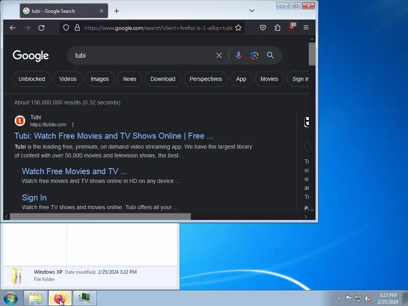Image resolution: width=408 pixels, height=306 pixels.
Task: Open tracking protection shield icon
Action: [x=66, y=28]
